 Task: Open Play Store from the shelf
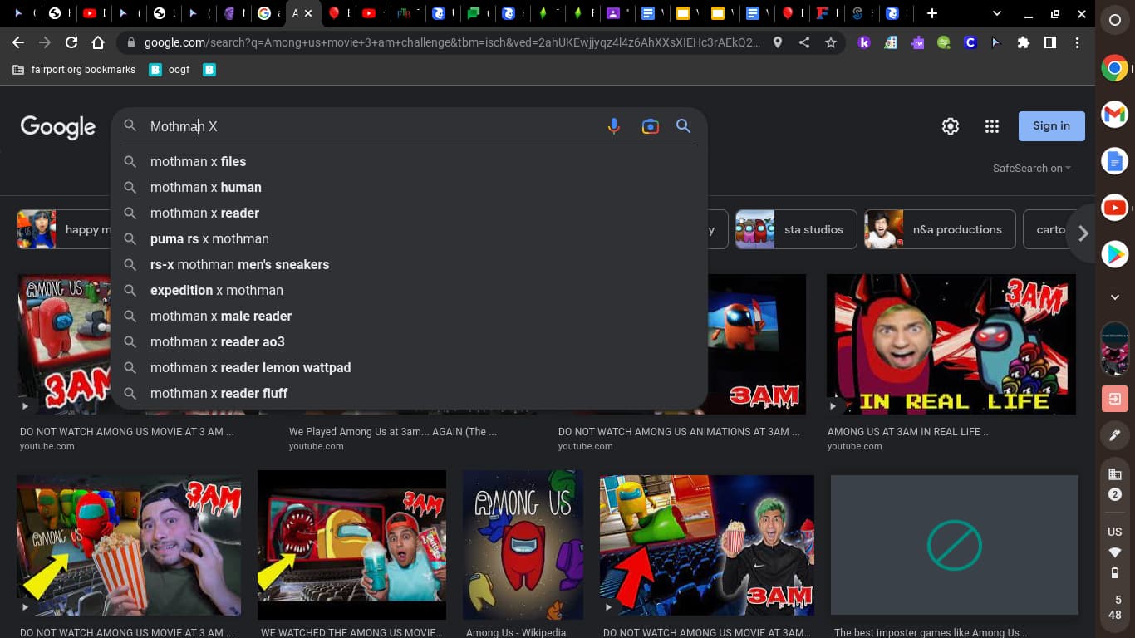[x=1115, y=254]
